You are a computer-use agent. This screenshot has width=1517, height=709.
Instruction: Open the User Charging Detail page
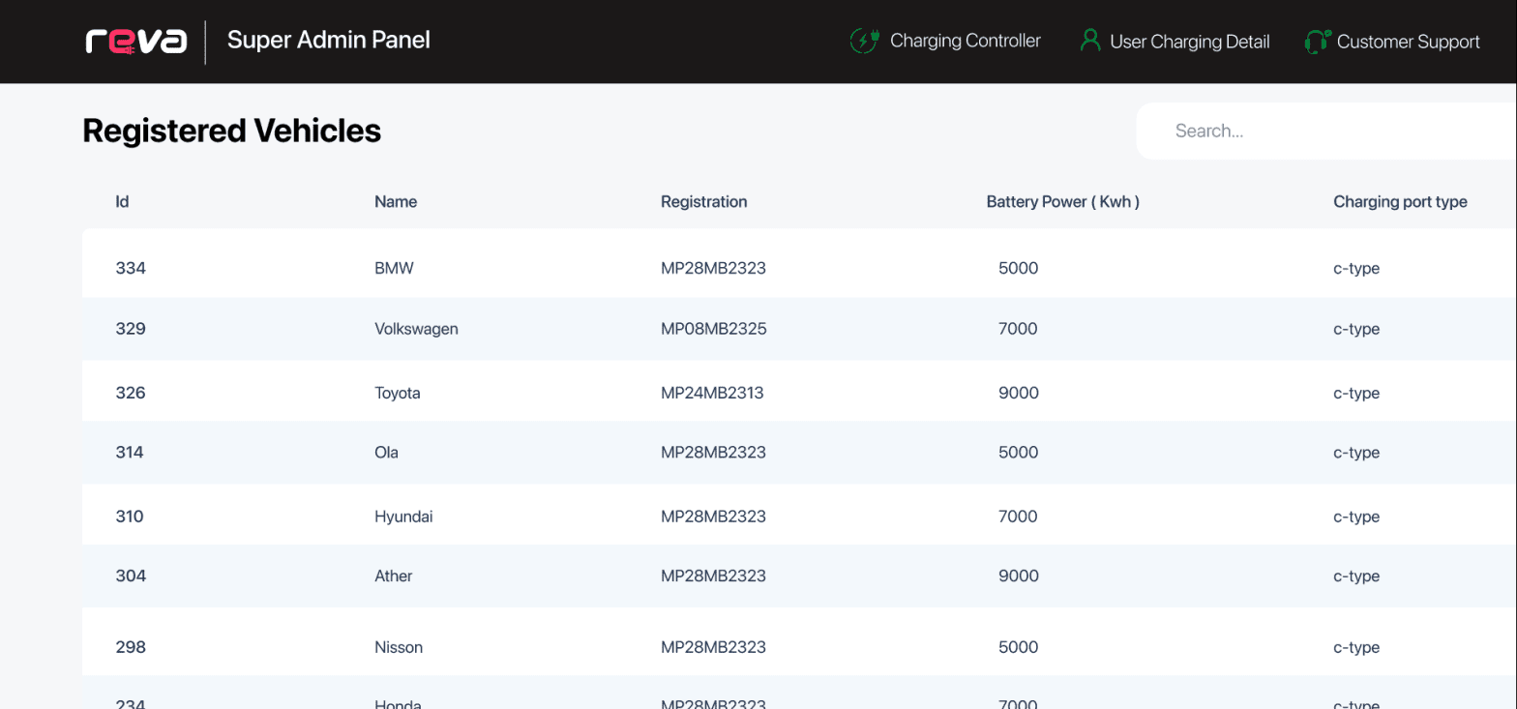click(x=1189, y=42)
